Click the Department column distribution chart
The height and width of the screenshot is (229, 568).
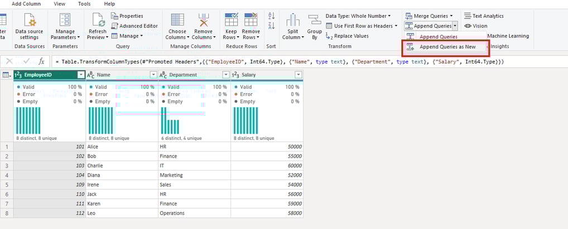[x=170, y=120]
